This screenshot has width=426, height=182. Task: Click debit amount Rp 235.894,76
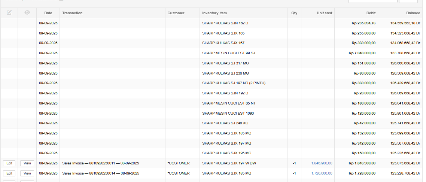click(x=363, y=23)
